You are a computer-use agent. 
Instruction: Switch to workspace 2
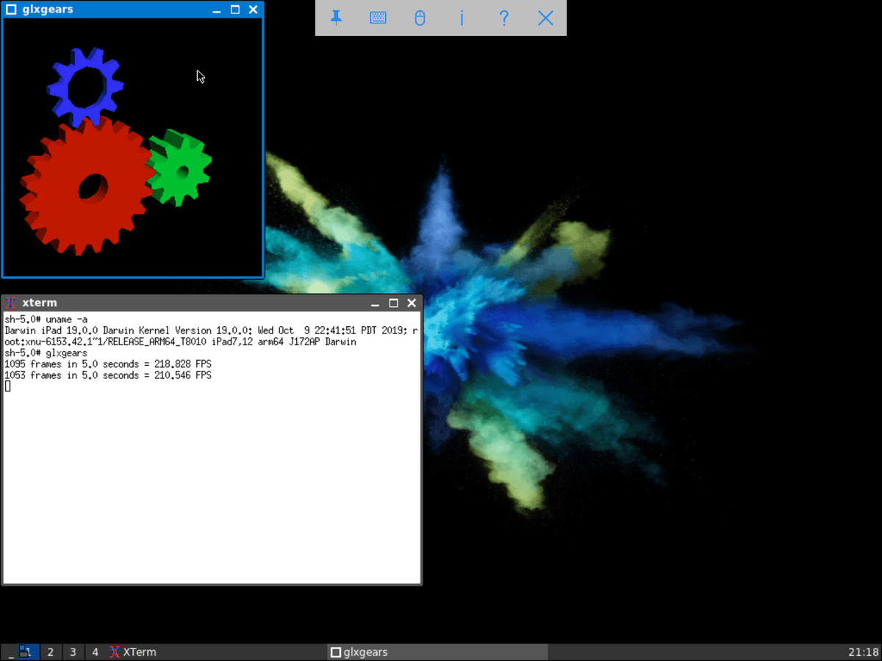pyautogui.click(x=50, y=651)
